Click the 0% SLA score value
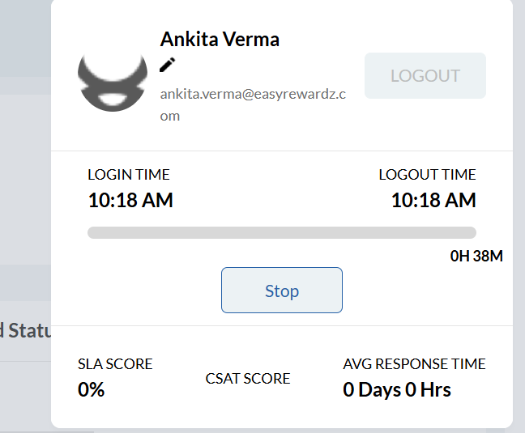The height and width of the screenshot is (433, 525). 92,389
